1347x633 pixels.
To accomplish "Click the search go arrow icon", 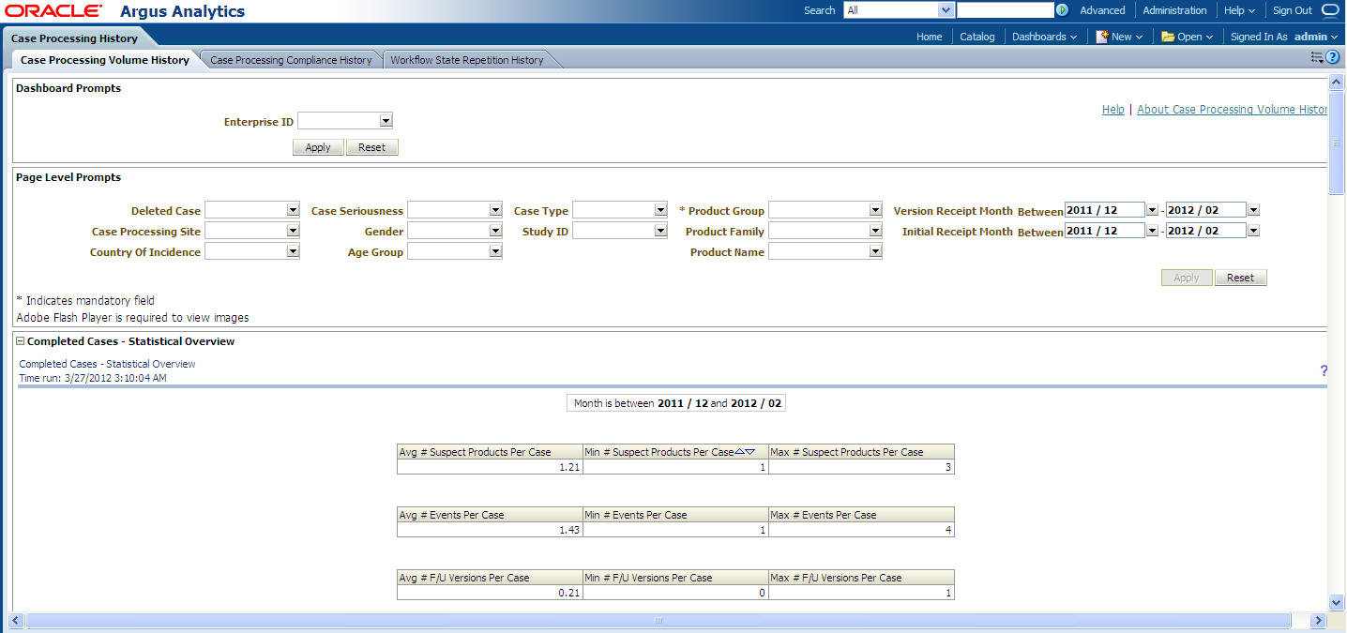I will point(1062,10).
